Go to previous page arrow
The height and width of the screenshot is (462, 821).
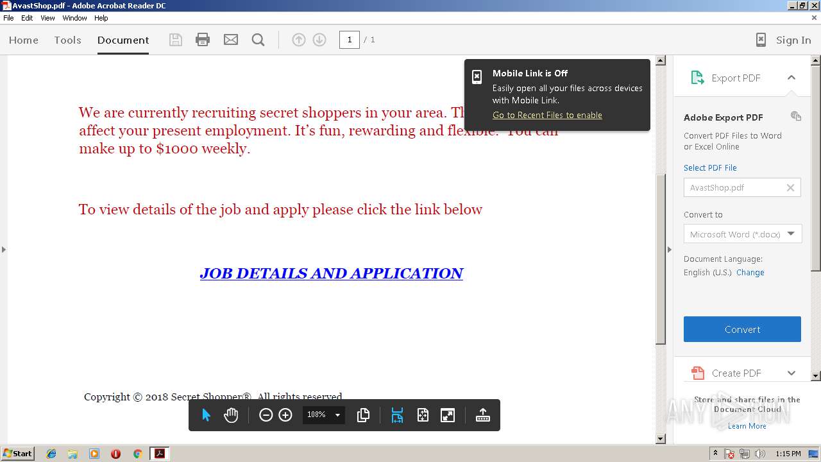point(299,40)
